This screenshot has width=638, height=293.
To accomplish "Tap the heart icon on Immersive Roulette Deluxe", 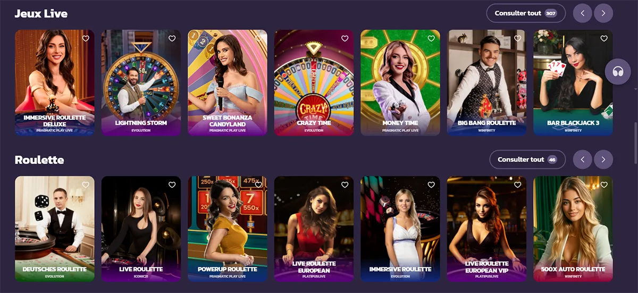I will click(x=86, y=38).
